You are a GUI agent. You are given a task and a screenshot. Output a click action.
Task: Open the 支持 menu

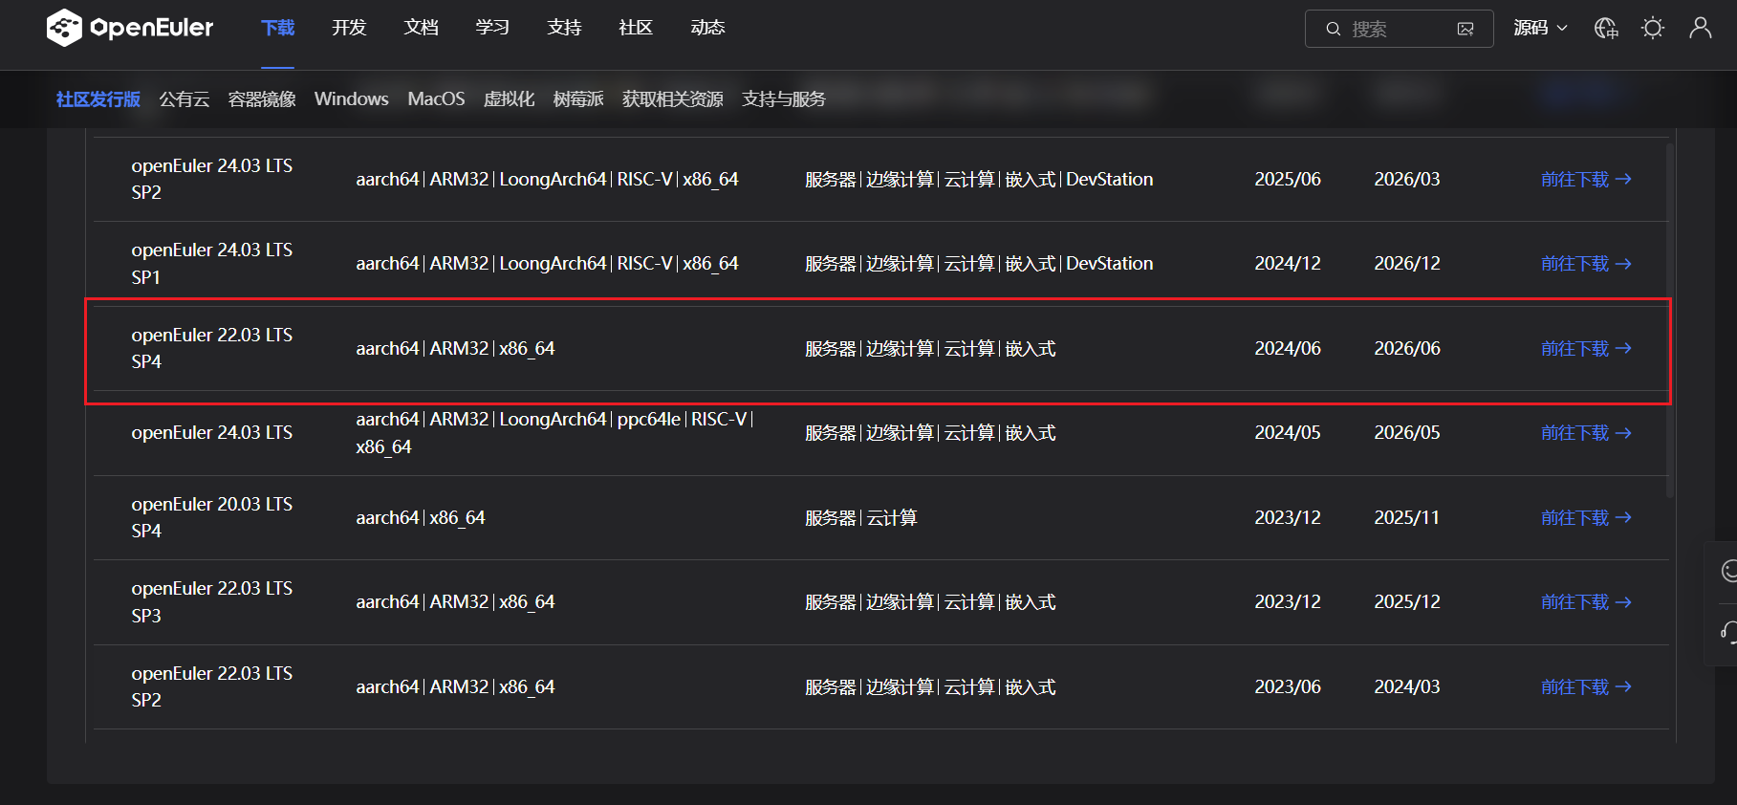[564, 28]
